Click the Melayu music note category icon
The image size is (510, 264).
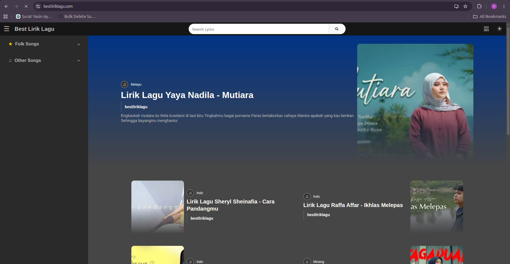pos(124,85)
